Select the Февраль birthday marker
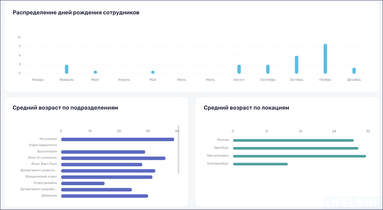Image resolution: width=383 pixels, height=210 pixels. (67, 68)
